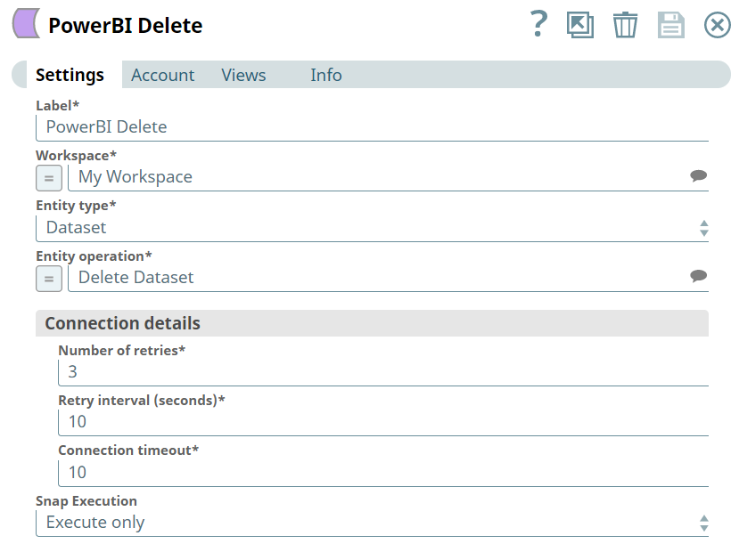Click the purple snap shape icon
739x552 pixels.
click(27, 23)
